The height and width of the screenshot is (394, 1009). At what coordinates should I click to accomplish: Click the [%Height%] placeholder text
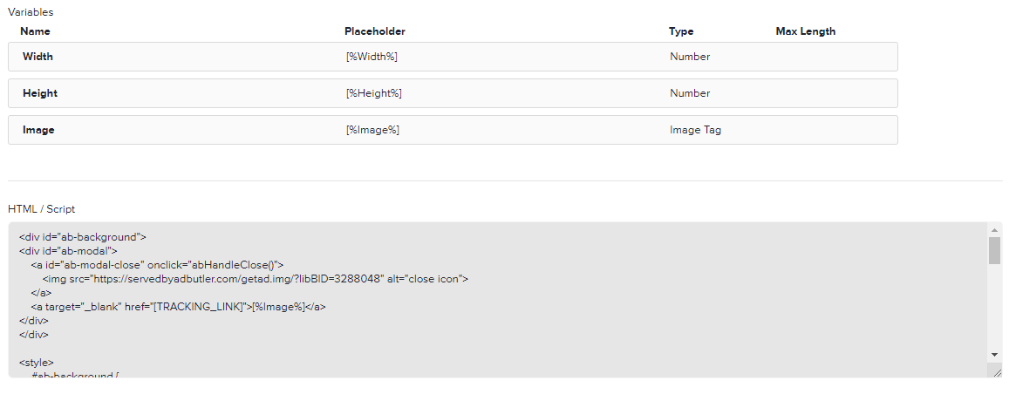click(374, 93)
